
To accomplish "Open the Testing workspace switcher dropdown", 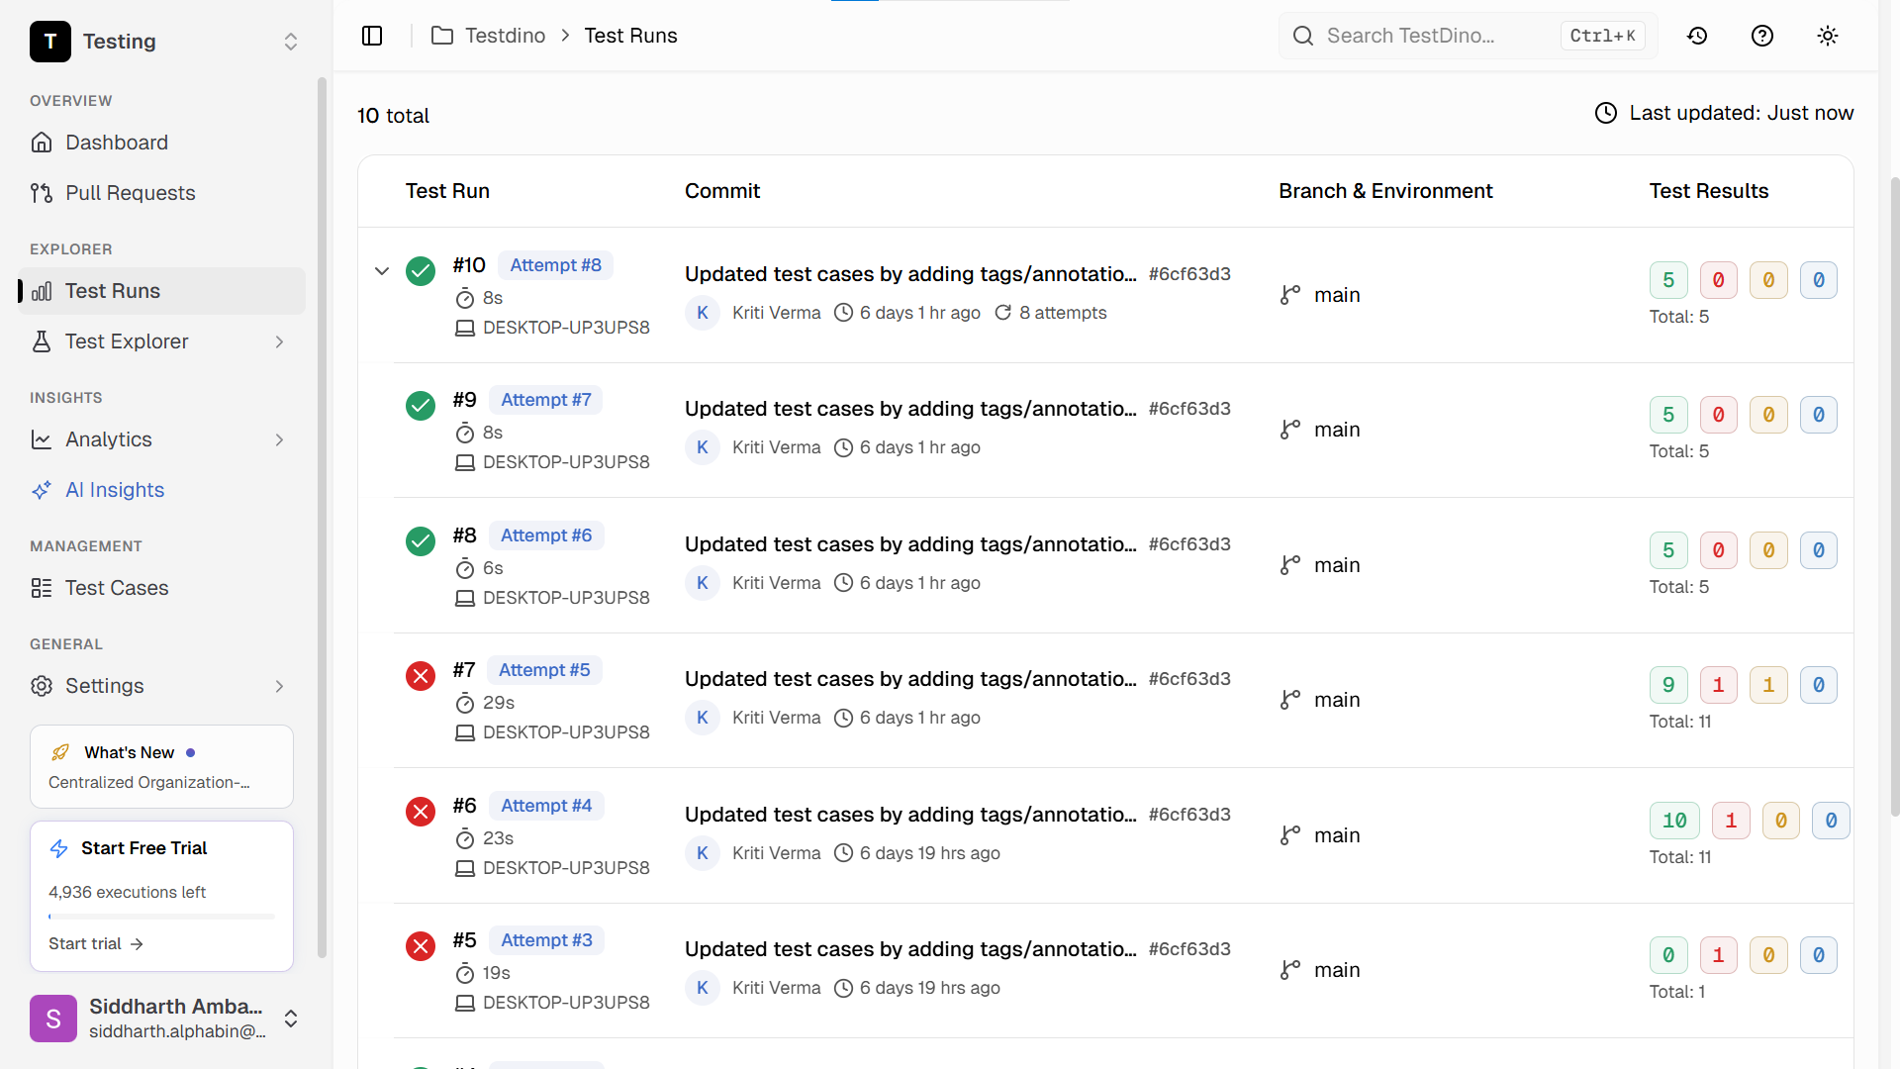I will (290, 42).
